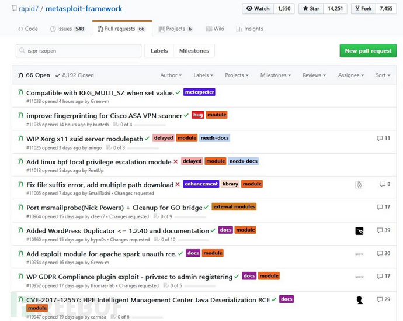The image size is (403, 321).
Task: Open the Author filter dropdown
Action: [x=171, y=75]
